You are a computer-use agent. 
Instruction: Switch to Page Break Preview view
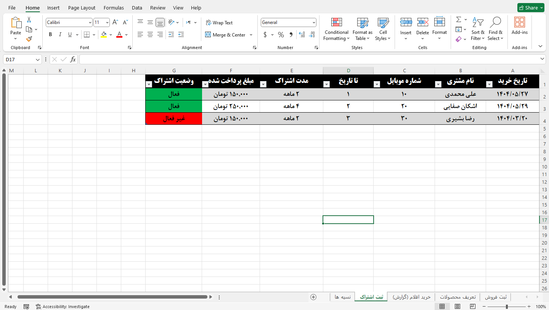pos(473,307)
